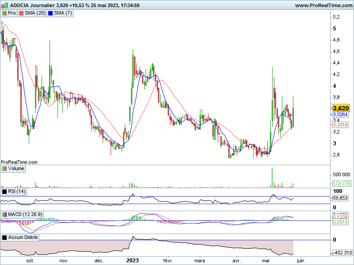Click the tallest green volume bar in May

pos(272,178)
